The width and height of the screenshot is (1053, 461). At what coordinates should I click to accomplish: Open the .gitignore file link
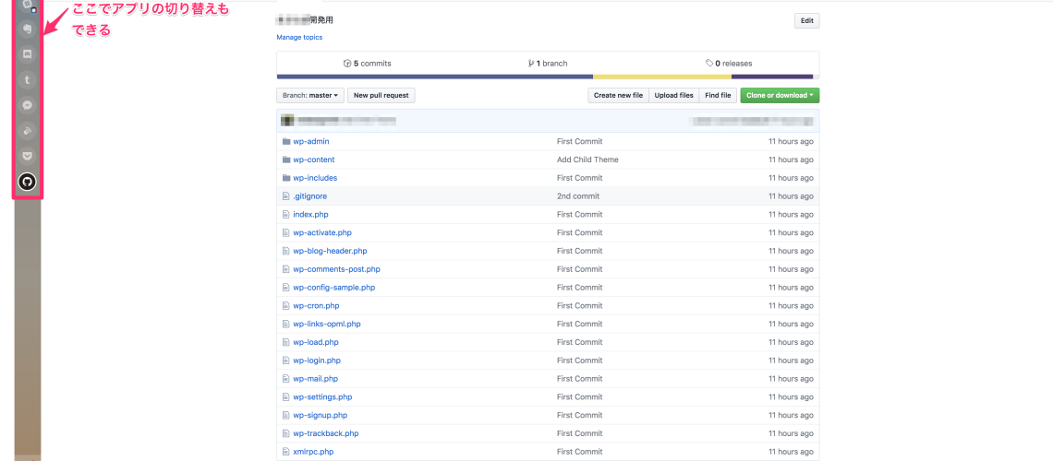309,196
